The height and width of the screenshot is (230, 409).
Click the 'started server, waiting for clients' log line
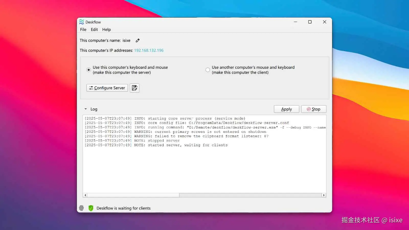156,145
